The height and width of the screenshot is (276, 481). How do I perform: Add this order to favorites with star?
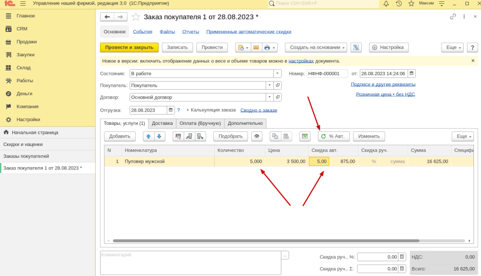coord(136,17)
